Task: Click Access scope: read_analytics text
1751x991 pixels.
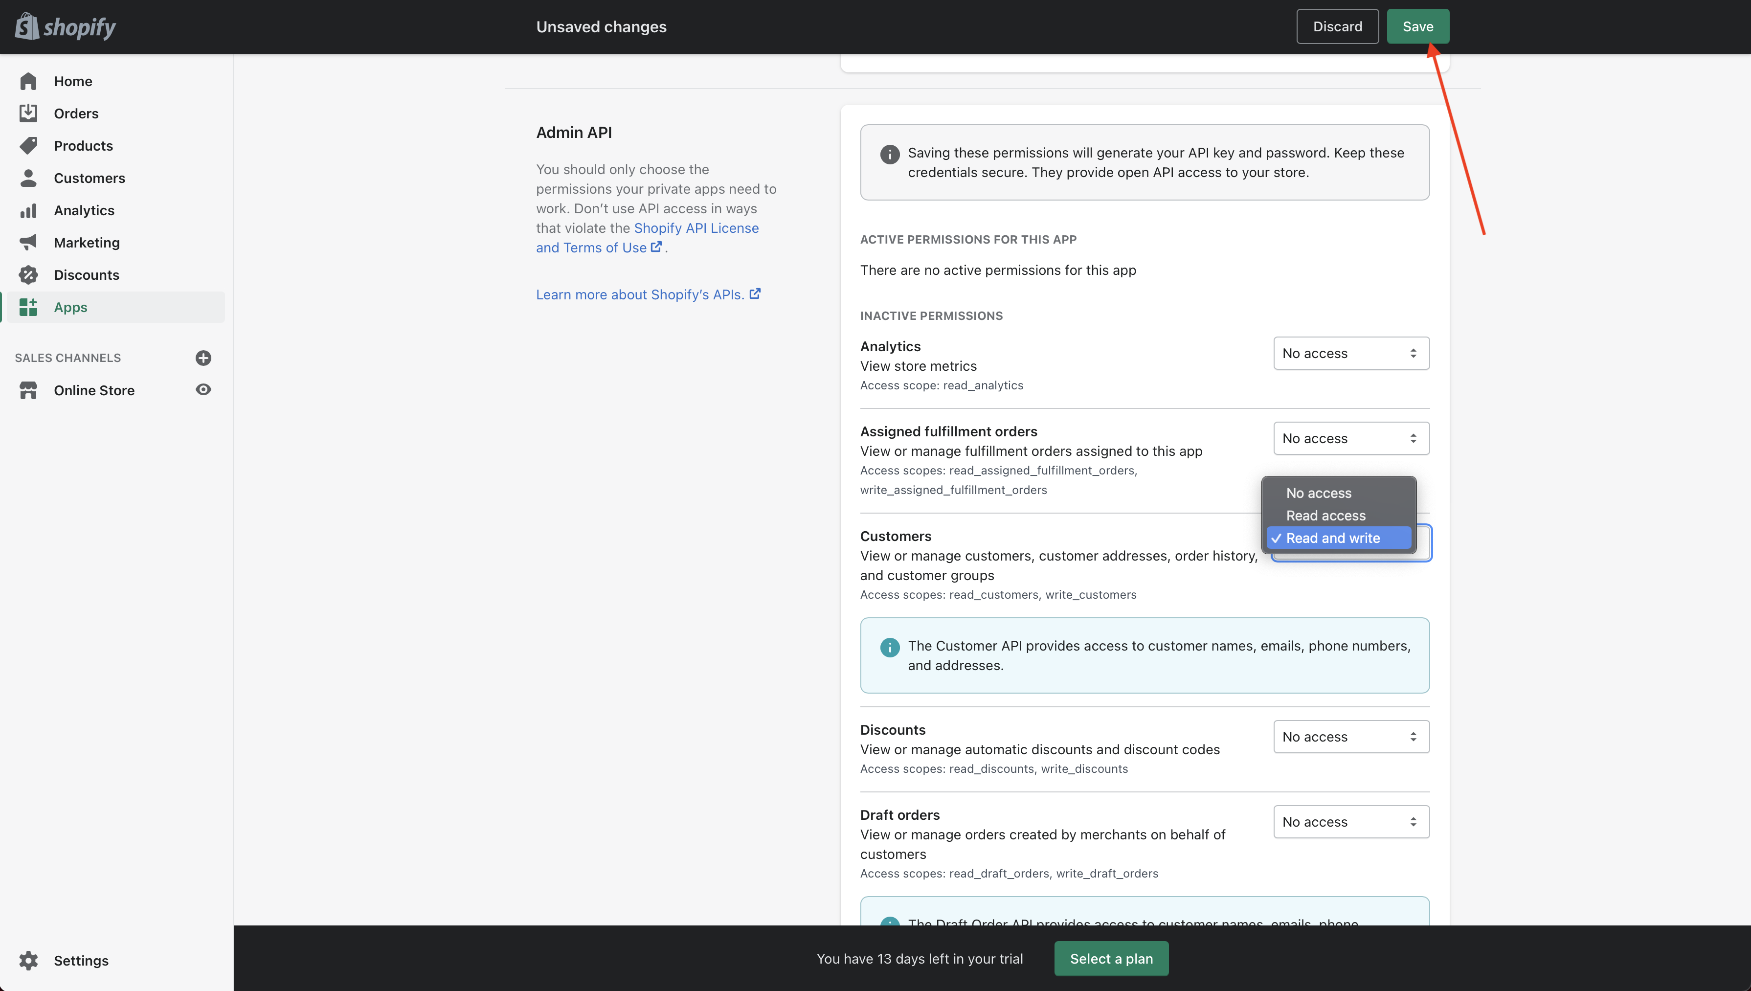Action: (941, 384)
